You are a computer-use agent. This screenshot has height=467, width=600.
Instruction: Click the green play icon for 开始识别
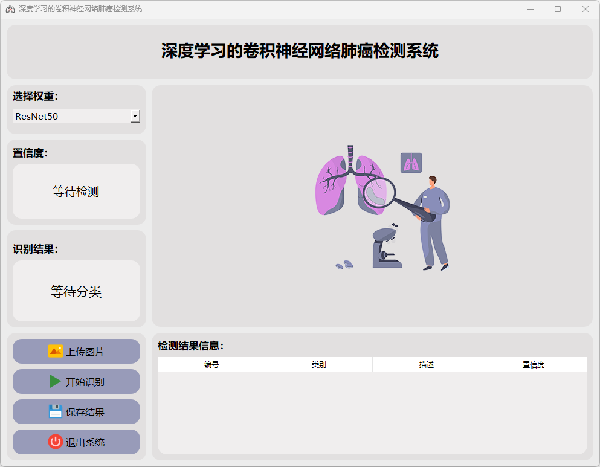tap(55, 381)
